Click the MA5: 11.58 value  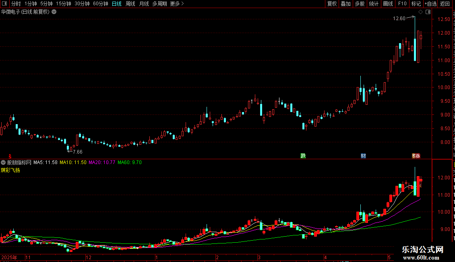click(x=45, y=162)
